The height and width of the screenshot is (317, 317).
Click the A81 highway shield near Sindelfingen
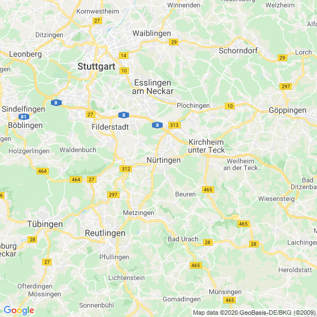(24, 117)
